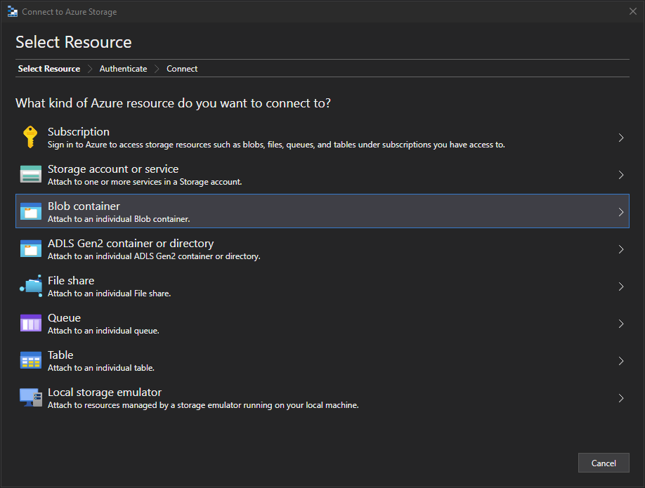Image resolution: width=645 pixels, height=488 pixels.
Task: Click 'Attach to an individual table.' text
Action: (100, 368)
